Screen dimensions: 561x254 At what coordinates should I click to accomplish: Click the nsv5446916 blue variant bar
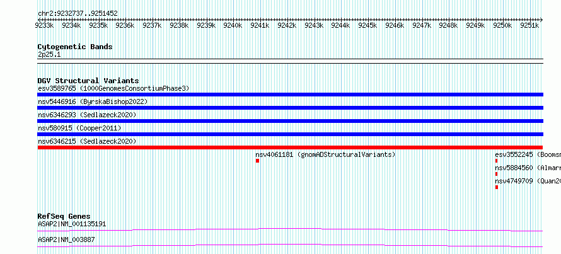pos(290,108)
